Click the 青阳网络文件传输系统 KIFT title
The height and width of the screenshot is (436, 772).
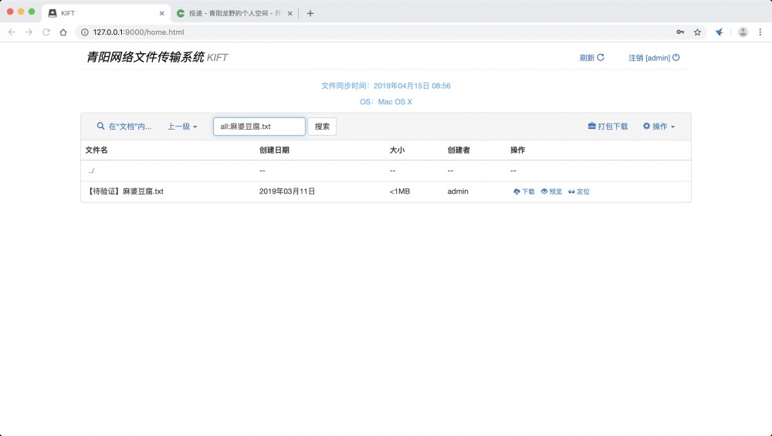(157, 57)
